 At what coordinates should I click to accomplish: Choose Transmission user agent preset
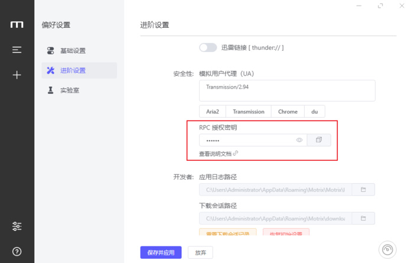[x=249, y=112]
